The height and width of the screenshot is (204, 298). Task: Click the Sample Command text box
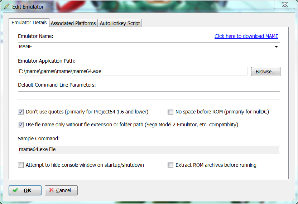149,149
